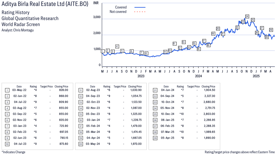
Task: Click the rating *10 for 10-Dec-24
Action: (x=182, y=114)
